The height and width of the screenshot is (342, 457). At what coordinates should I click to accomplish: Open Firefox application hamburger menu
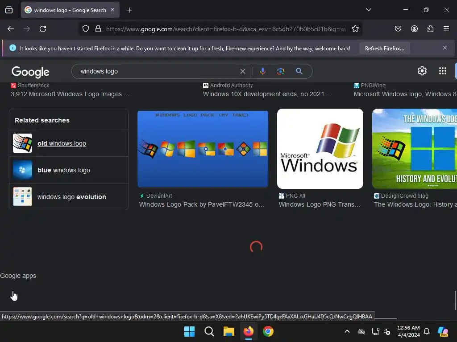point(446,29)
